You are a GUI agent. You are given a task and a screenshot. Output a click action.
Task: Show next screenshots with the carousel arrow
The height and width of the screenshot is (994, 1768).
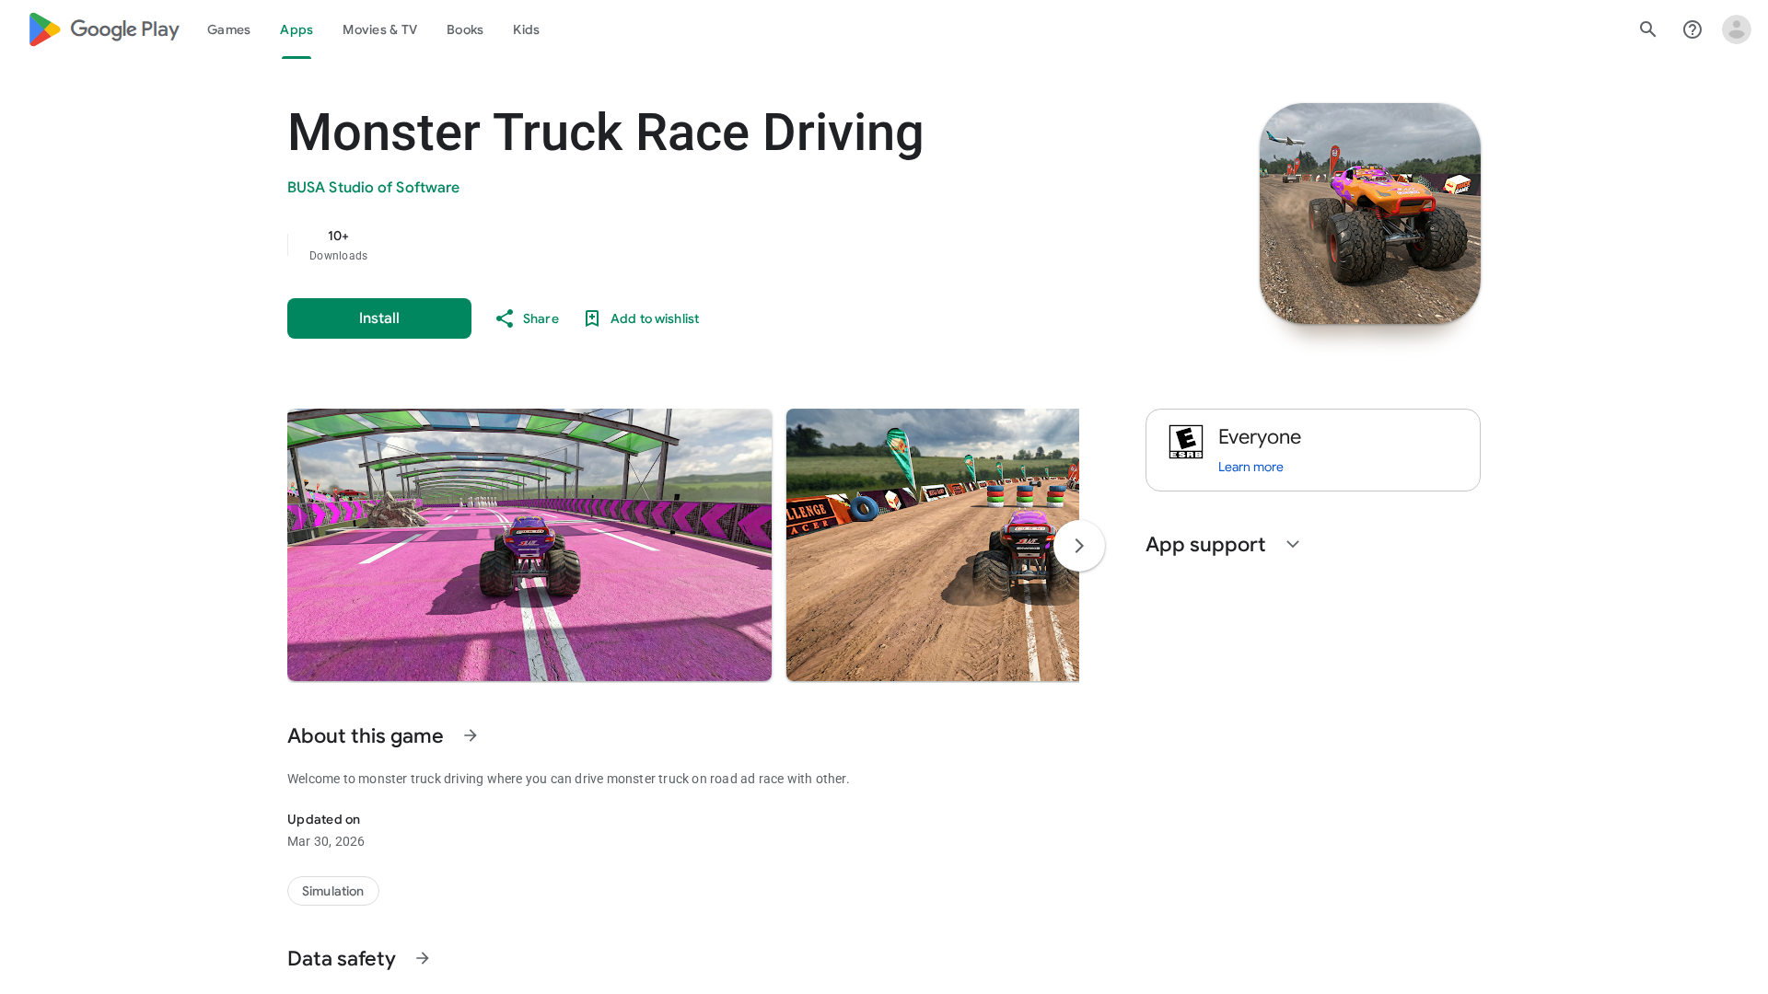[1079, 546]
